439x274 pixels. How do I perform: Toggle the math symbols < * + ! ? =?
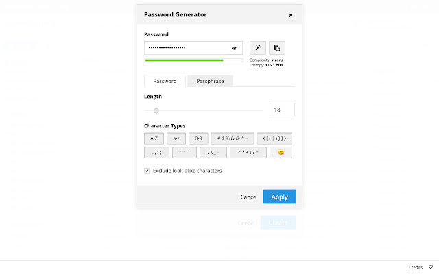coord(248,152)
